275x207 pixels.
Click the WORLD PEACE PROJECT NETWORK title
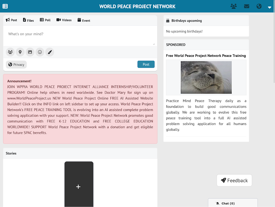point(137,6)
